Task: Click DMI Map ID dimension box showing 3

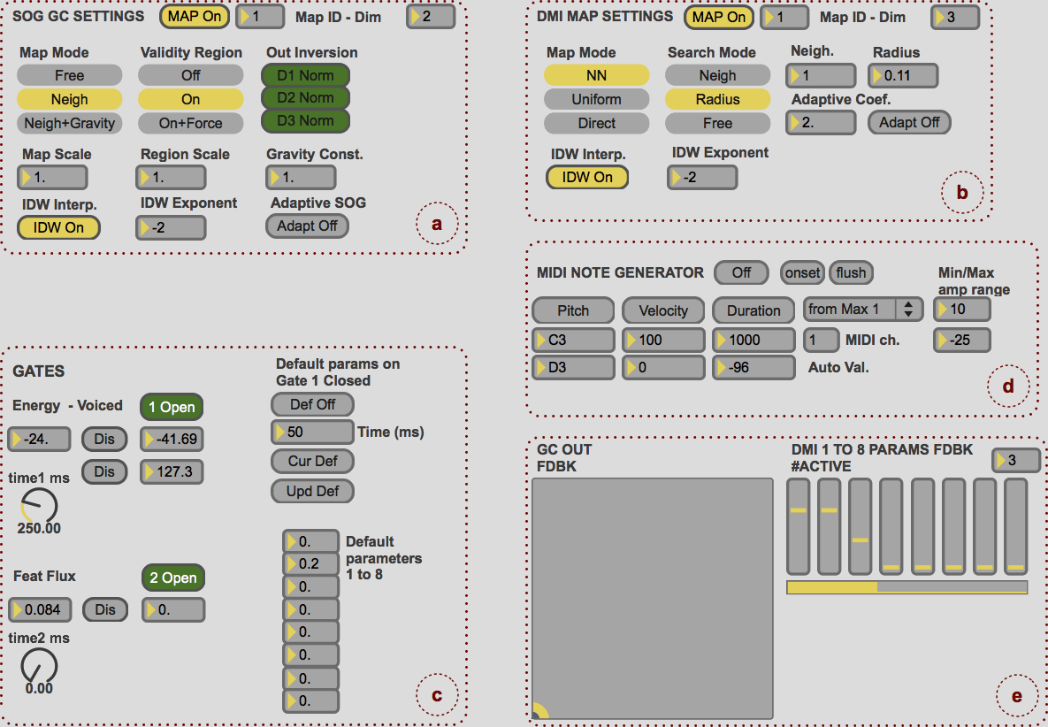Action: pos(955,18)
